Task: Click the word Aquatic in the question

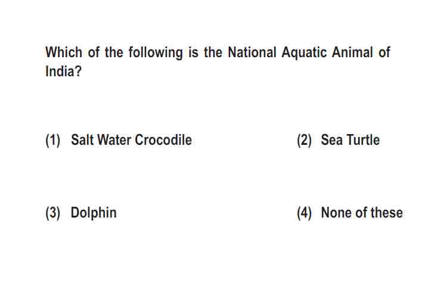Action: point(304,52)
